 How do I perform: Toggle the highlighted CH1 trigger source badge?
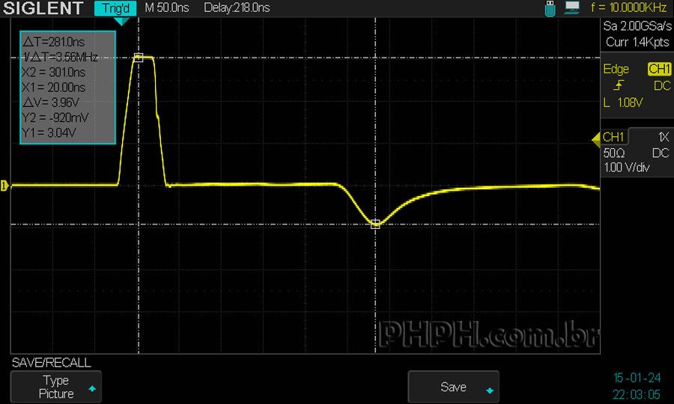tap(659, 69)
